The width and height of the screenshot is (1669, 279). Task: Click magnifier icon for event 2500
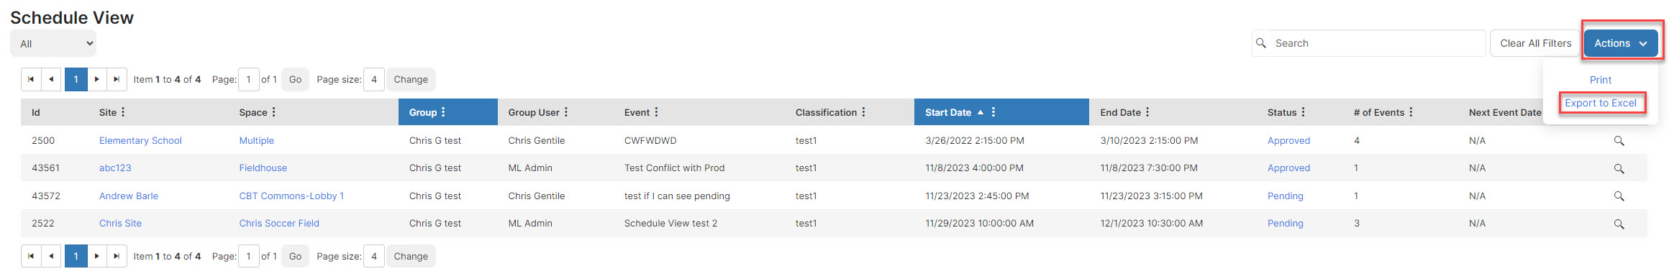click(x=1619, y=141)
